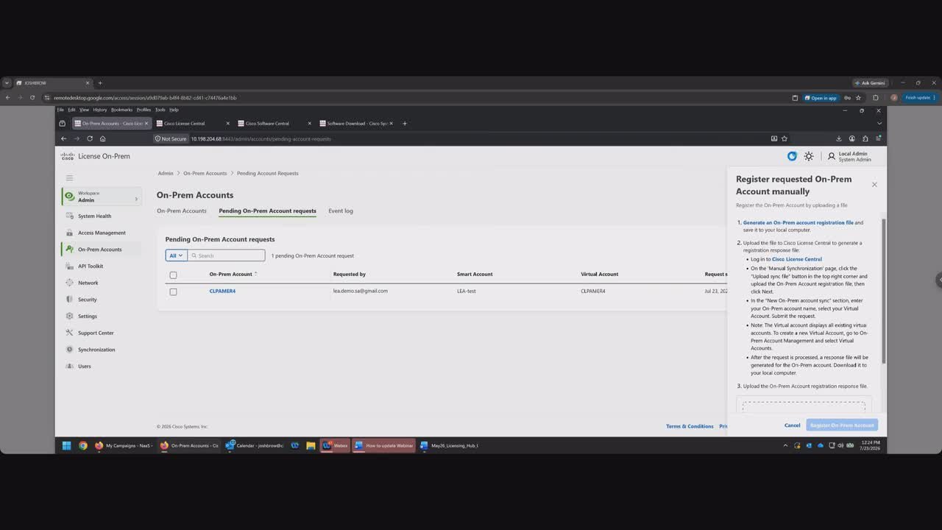This screenshot has width=942, height=530.
Task: Open the Security shield icon
Action: 70,300
